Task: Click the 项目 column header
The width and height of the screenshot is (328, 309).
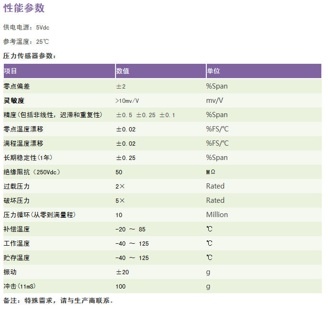Action: pos(10,71)
